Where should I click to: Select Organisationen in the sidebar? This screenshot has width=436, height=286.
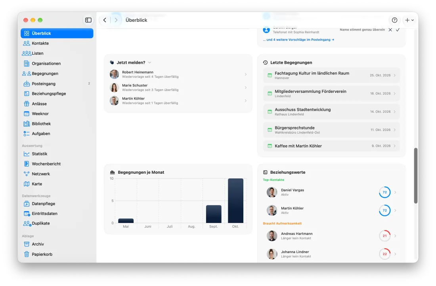coord(57,63)
